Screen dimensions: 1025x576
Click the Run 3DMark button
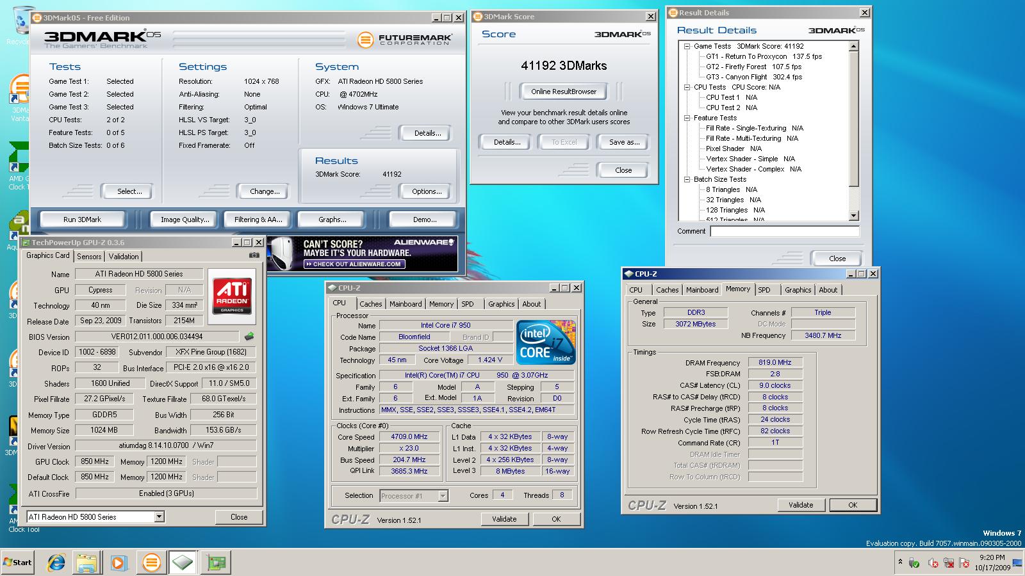pos(82,220)
